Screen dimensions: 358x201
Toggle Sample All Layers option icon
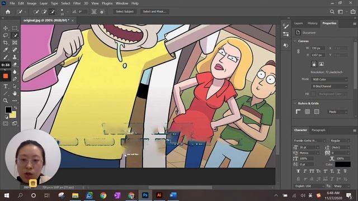pyautogui.click(x=94, y=12)
